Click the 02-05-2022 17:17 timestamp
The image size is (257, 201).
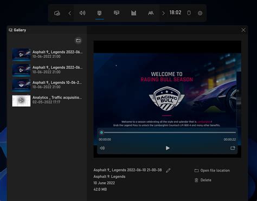point(47,102)
